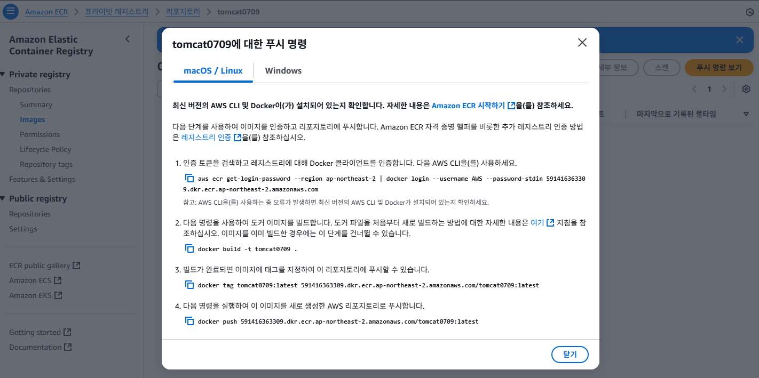Close the push commands dialog with X
This screenshot has width=759, height=378.
pyautogui.click(x=582, y=43)
